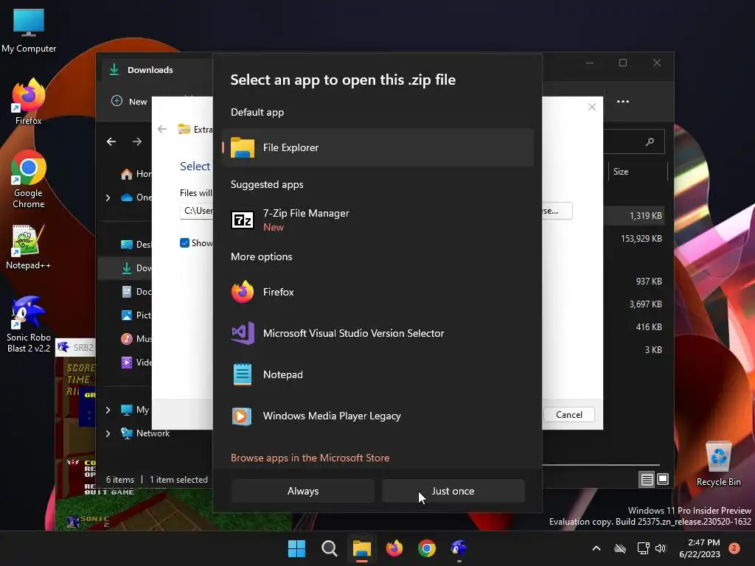Toggle the Show extracted files checkbox

coord(184,243)
